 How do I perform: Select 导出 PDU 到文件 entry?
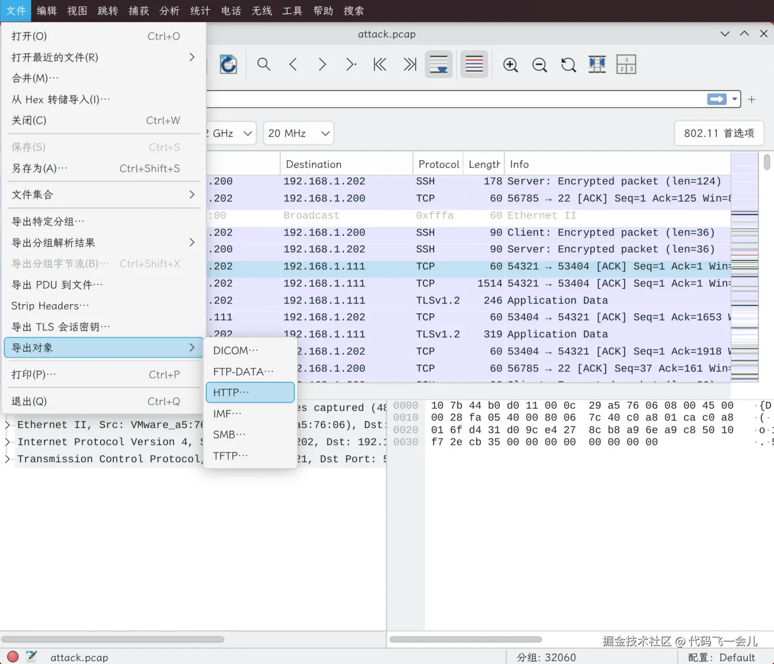103,285
